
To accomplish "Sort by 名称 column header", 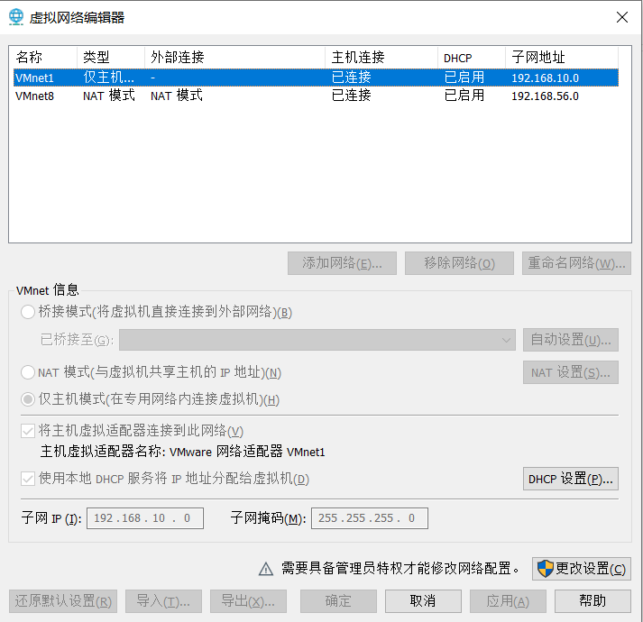I will 45,58.
